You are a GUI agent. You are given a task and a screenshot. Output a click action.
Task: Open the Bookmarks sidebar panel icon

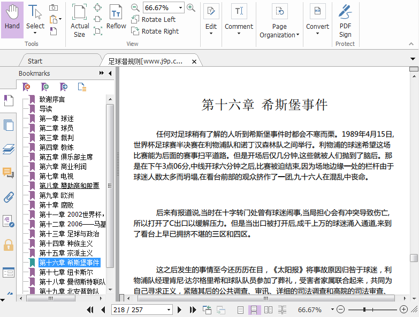9,101
